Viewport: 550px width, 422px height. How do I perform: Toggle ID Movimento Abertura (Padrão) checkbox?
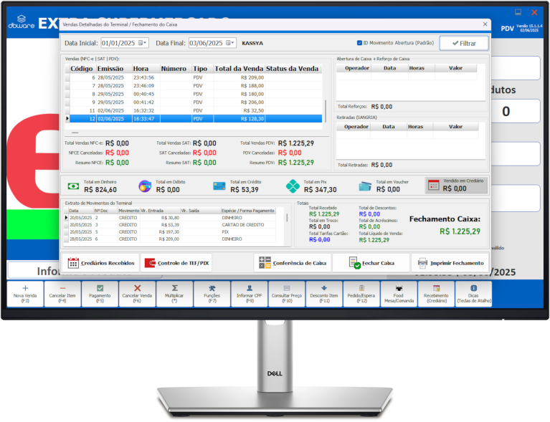coord(360,43)
